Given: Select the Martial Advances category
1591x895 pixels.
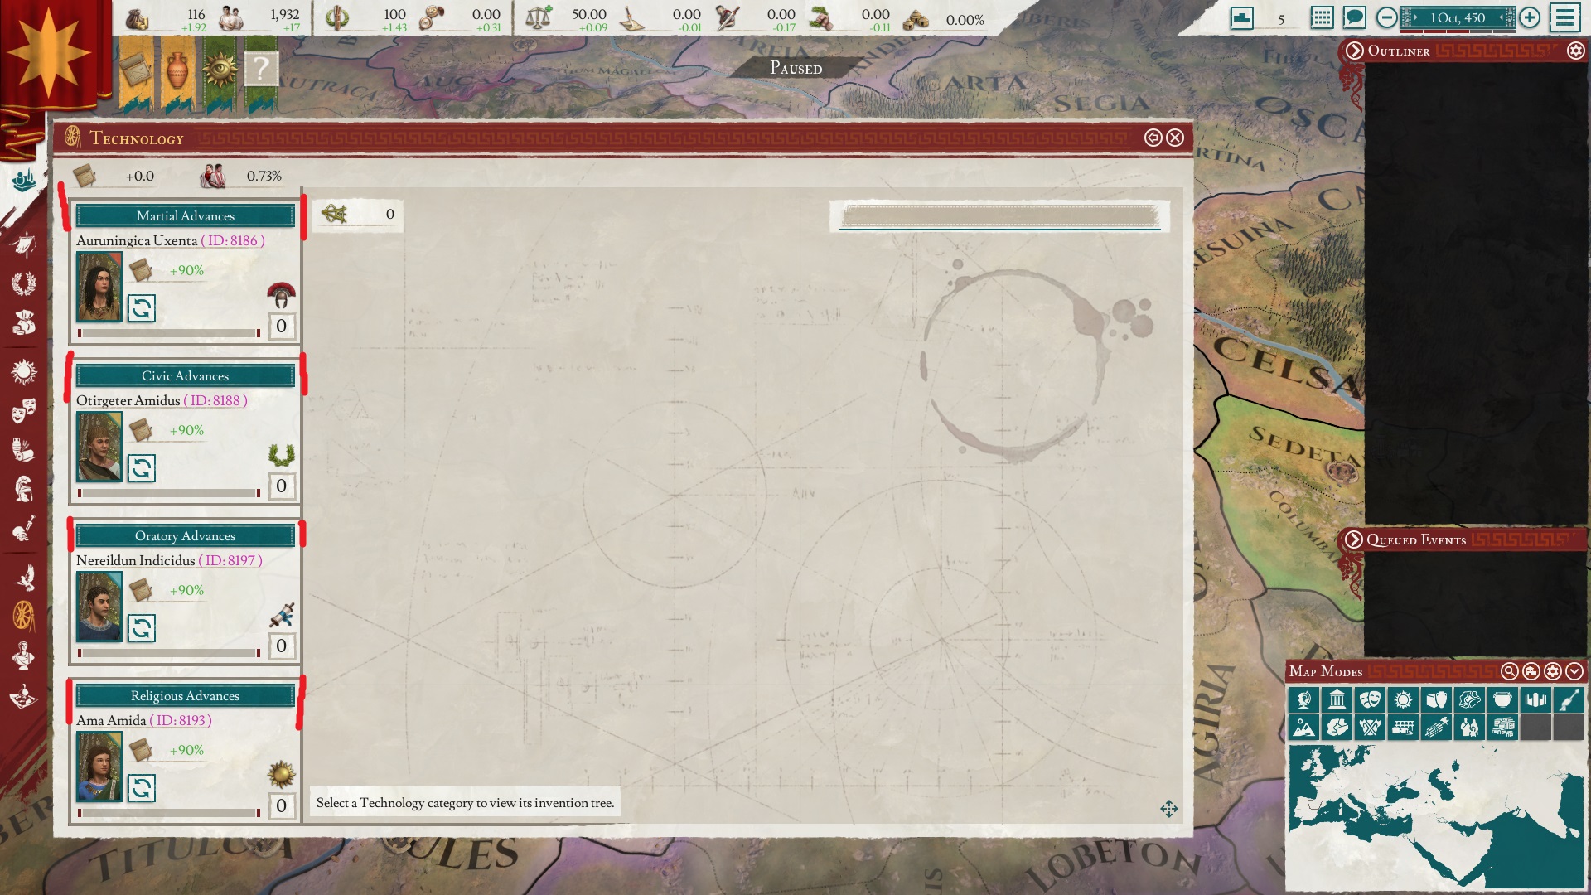Looking at the screenshot, I should [185, 215].
